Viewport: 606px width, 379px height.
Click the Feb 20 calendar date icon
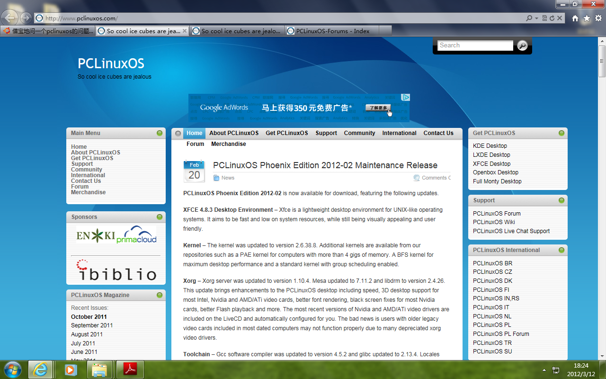click(194, 171)
